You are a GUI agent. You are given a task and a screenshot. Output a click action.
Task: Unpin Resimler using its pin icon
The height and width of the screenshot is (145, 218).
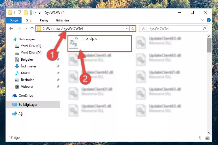coord(58,80)
